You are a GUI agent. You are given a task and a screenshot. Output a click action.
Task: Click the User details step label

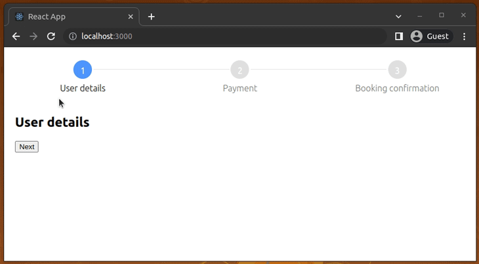(x=83, y=88)
